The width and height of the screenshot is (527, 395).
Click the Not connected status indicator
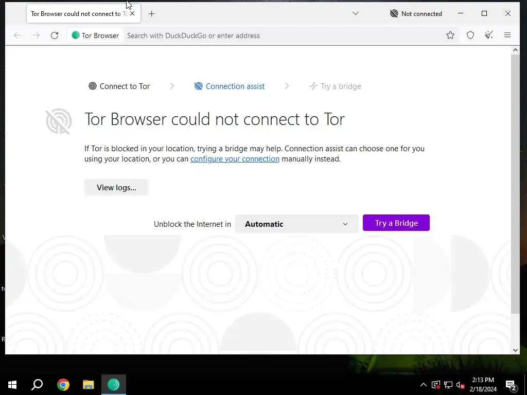pyautogui.click(x=416, y=14)
